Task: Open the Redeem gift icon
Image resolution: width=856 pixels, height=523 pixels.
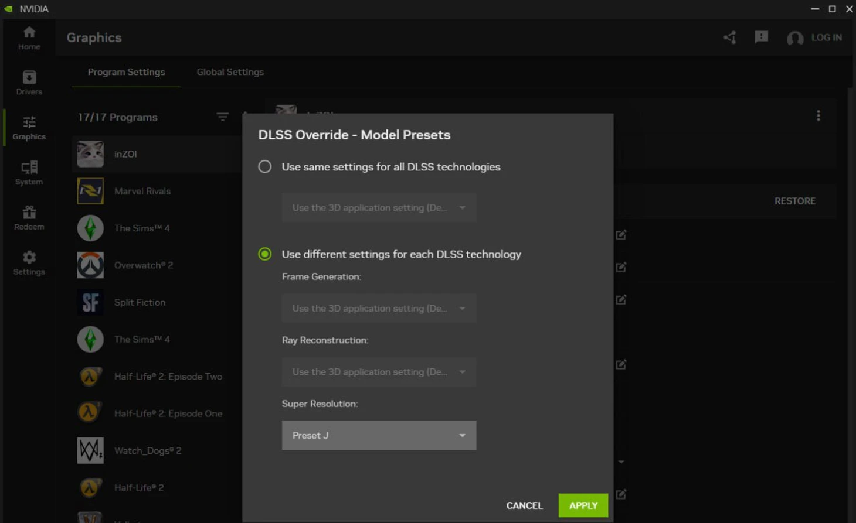Action: pos(29,218)
